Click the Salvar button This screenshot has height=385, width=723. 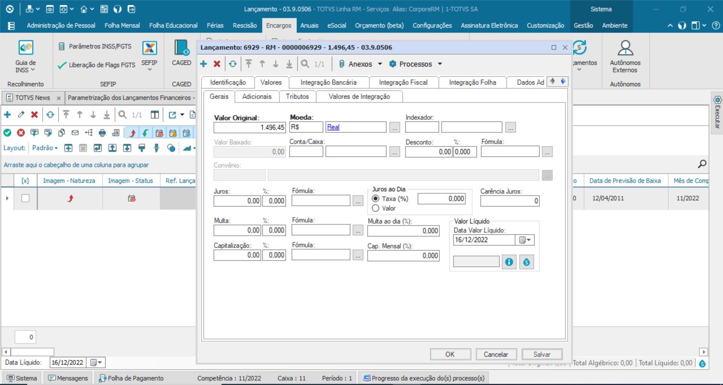click(x=542, y=355)
